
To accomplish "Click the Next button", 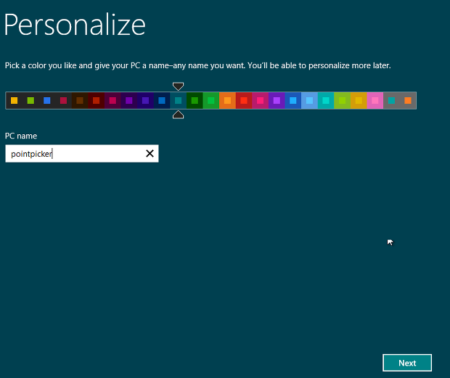I will click(407, 363).
